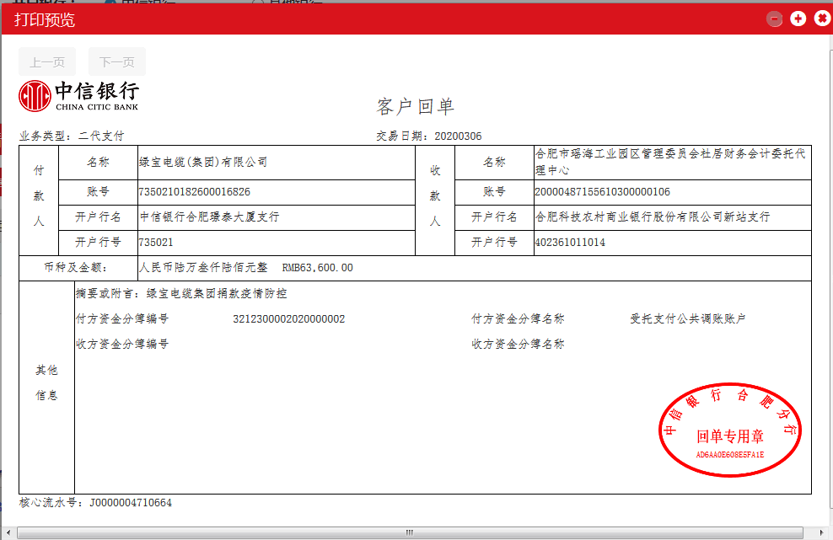
Task: Click payer account 7350210182600016826
Action: [195, 192]
